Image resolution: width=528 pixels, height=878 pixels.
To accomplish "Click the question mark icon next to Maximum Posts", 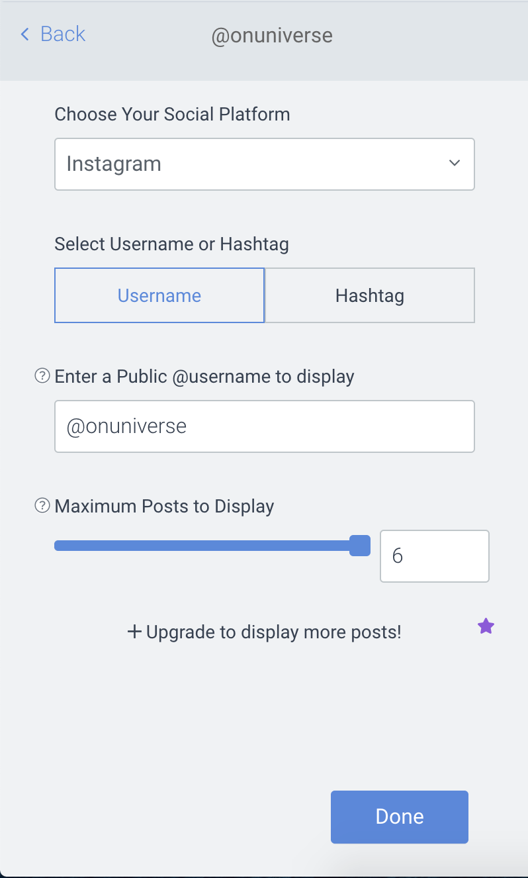I will pos(42,507).
